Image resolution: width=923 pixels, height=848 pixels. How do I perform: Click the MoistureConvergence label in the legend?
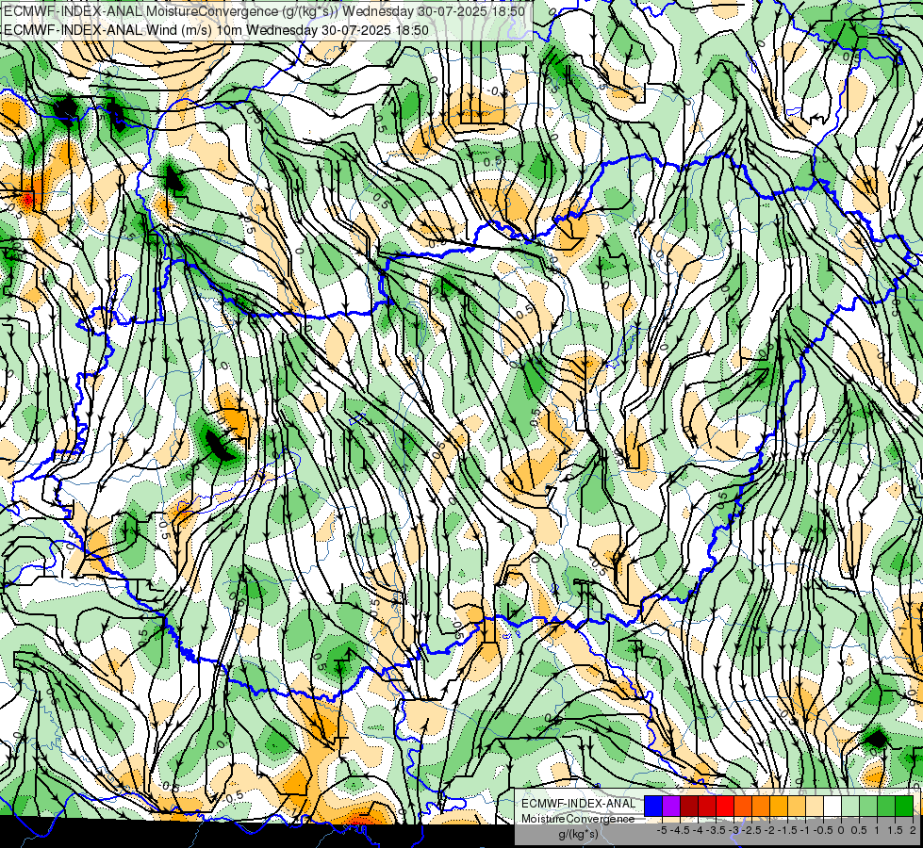coord(578,819)
